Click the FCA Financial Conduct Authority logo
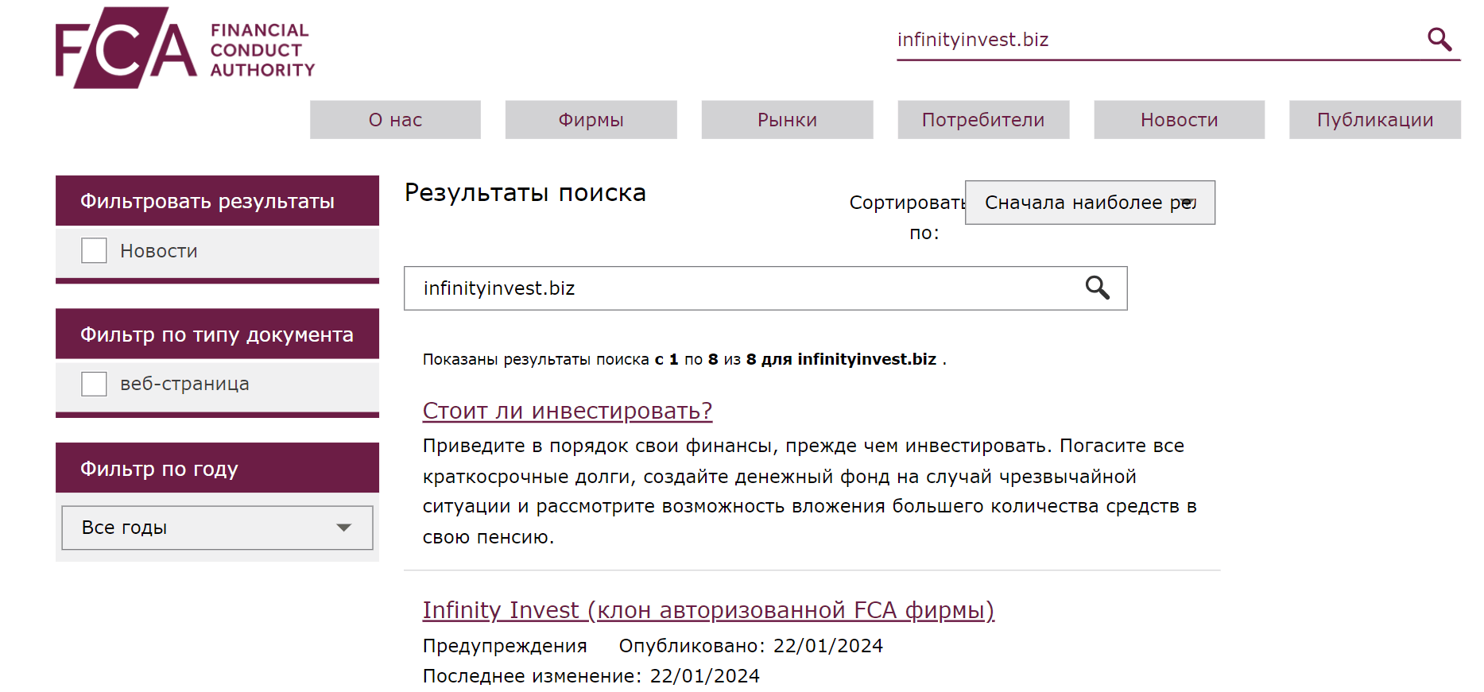The image size is (1484, 692). pos(185,48)
